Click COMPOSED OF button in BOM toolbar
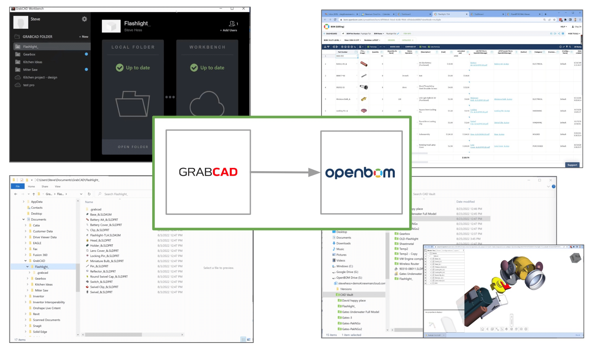 [410, 47]
